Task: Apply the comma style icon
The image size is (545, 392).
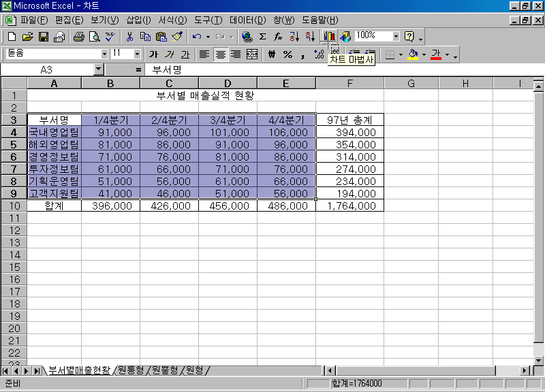Action: [303, 54]
